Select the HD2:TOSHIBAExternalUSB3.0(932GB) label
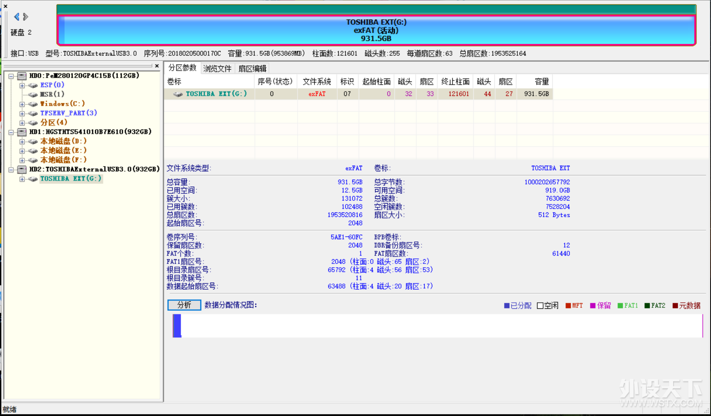The width and height of the screenshot is (711, 416). point(94,169)
